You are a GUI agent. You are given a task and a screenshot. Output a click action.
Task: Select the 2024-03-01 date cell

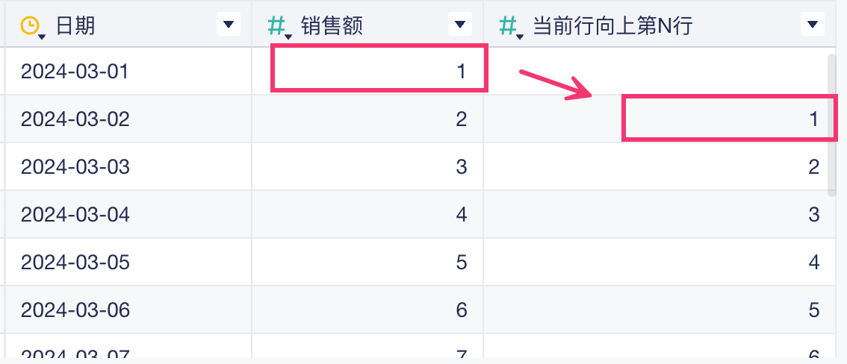point(75,72)
